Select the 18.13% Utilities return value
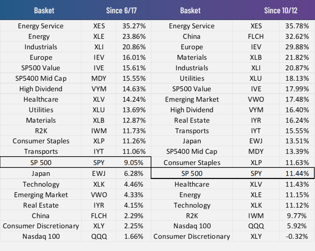 (297, 79)
